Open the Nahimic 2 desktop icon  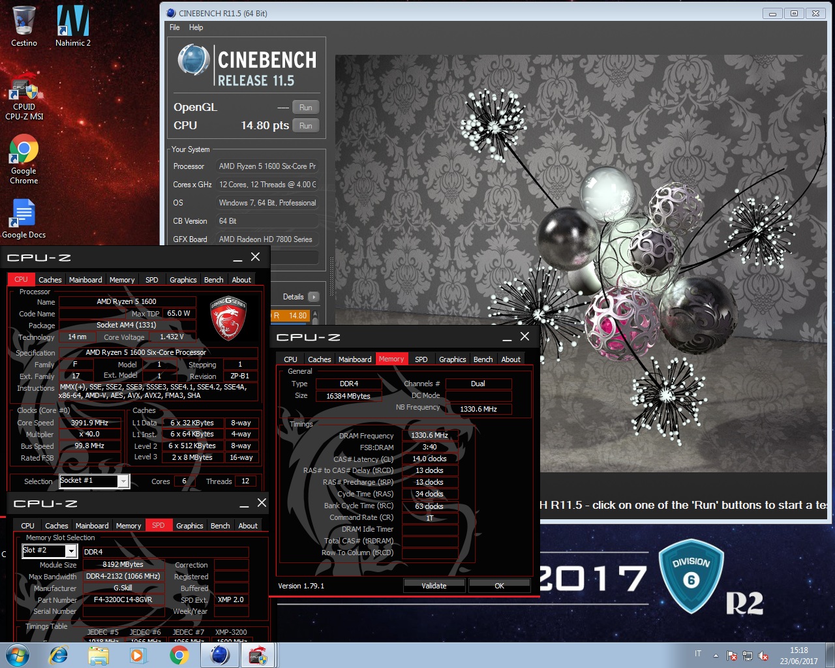(x=72, y=27)
